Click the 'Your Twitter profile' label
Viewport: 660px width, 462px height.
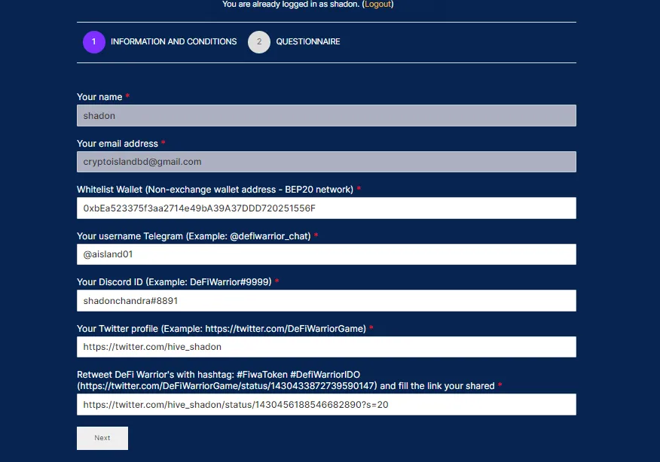[x=222, y=329]
